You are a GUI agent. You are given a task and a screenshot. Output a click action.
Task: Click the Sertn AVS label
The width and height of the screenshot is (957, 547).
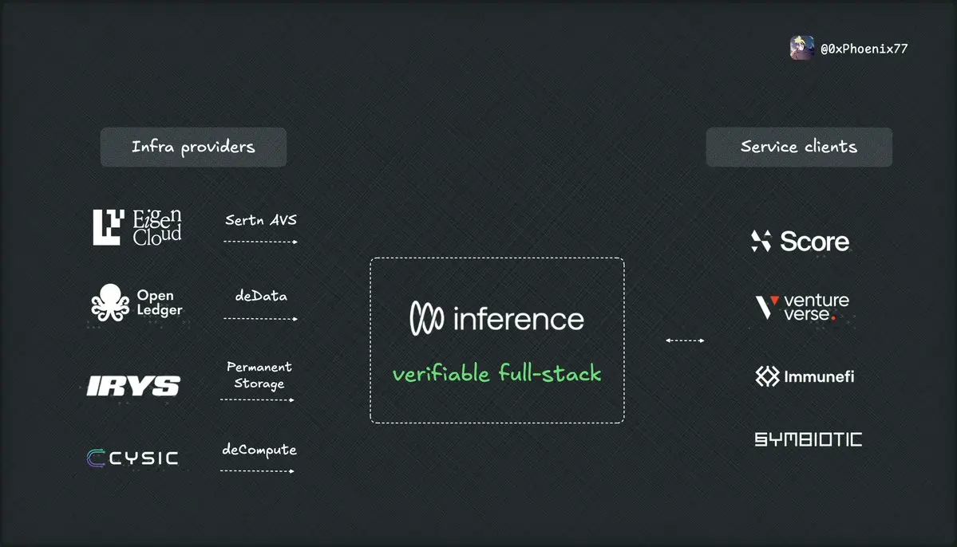point(261,219)
